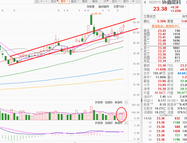Select the 画线 drawing tool
The height and width of the screenshot is (143, 187).
(95, 1)
